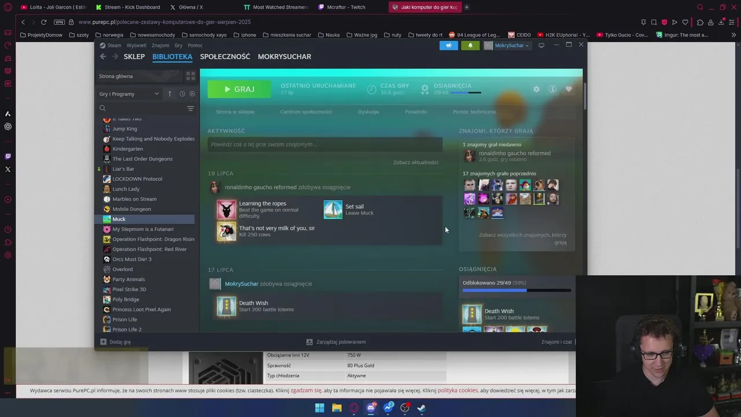
Task: Open Zarządzaj pobieraniem downloads manager
Action: [x=336, y=342]
